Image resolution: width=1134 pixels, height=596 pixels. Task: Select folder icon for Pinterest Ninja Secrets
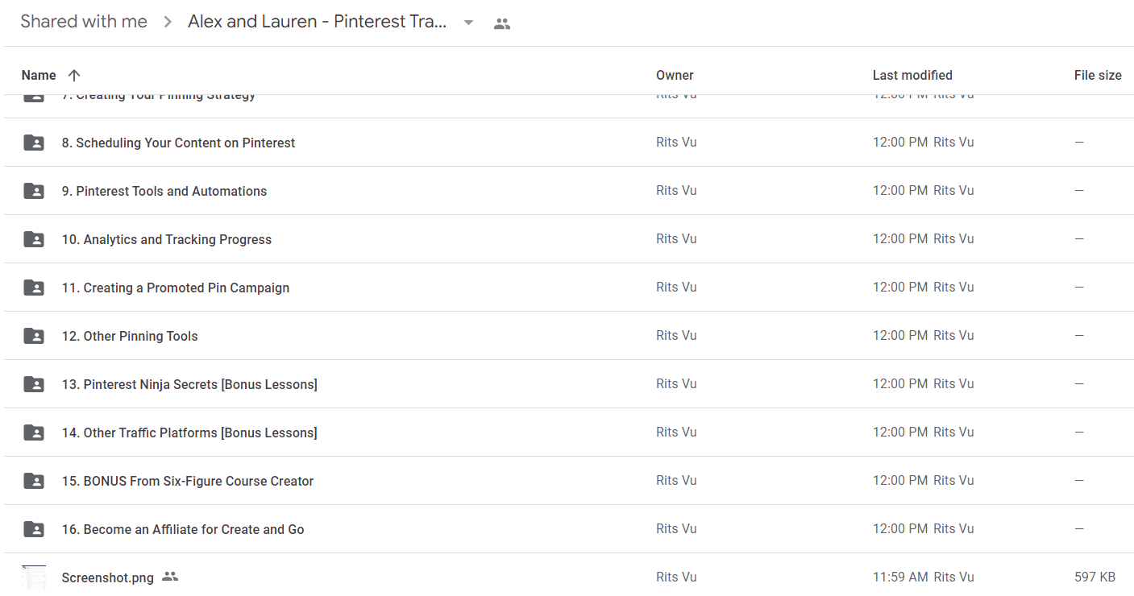click(x=34, y=384)
